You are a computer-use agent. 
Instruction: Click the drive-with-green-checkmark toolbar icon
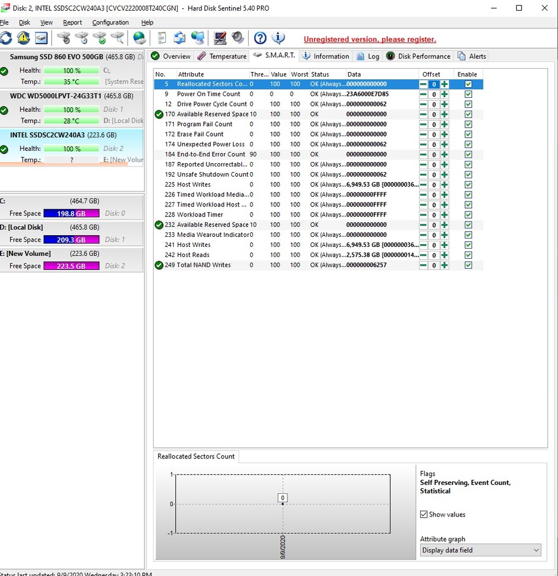point(100,38)
